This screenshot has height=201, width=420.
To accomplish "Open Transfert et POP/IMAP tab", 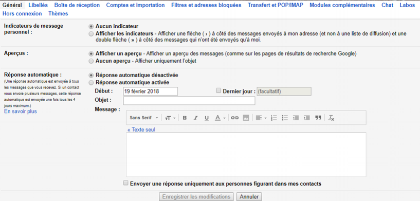I will click(276, 5).
